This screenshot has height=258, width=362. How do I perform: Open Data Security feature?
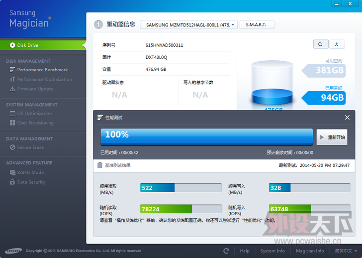[31, 182]
